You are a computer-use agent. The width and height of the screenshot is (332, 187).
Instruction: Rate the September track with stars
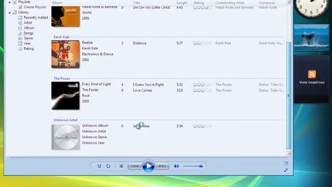point(202,126)
